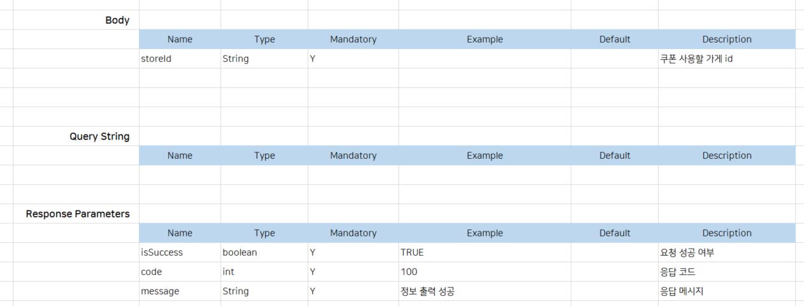The image size is (804, 306).
Task: Click the Response Parameters label cell
Action: click(x=77, y=214)
